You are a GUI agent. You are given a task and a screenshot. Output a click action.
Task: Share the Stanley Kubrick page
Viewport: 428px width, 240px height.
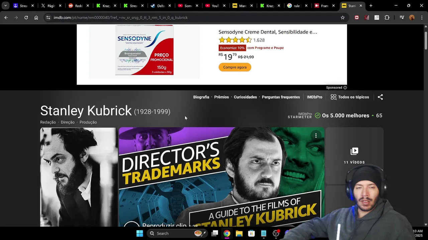[x=380, y=97]
